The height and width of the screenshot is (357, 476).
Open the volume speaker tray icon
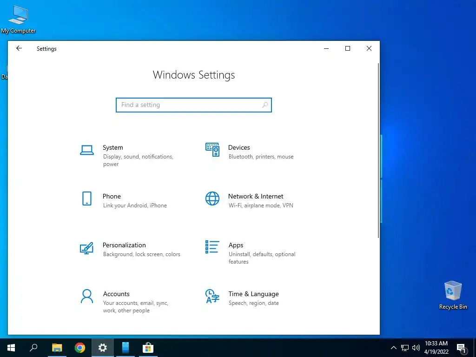416,348
